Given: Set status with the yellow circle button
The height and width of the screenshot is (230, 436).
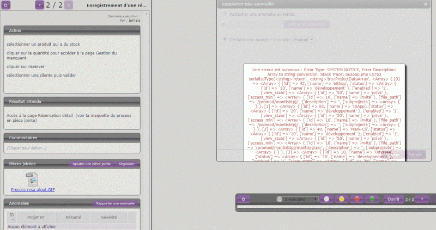Looking at the screenshot, I should [341, 199].
